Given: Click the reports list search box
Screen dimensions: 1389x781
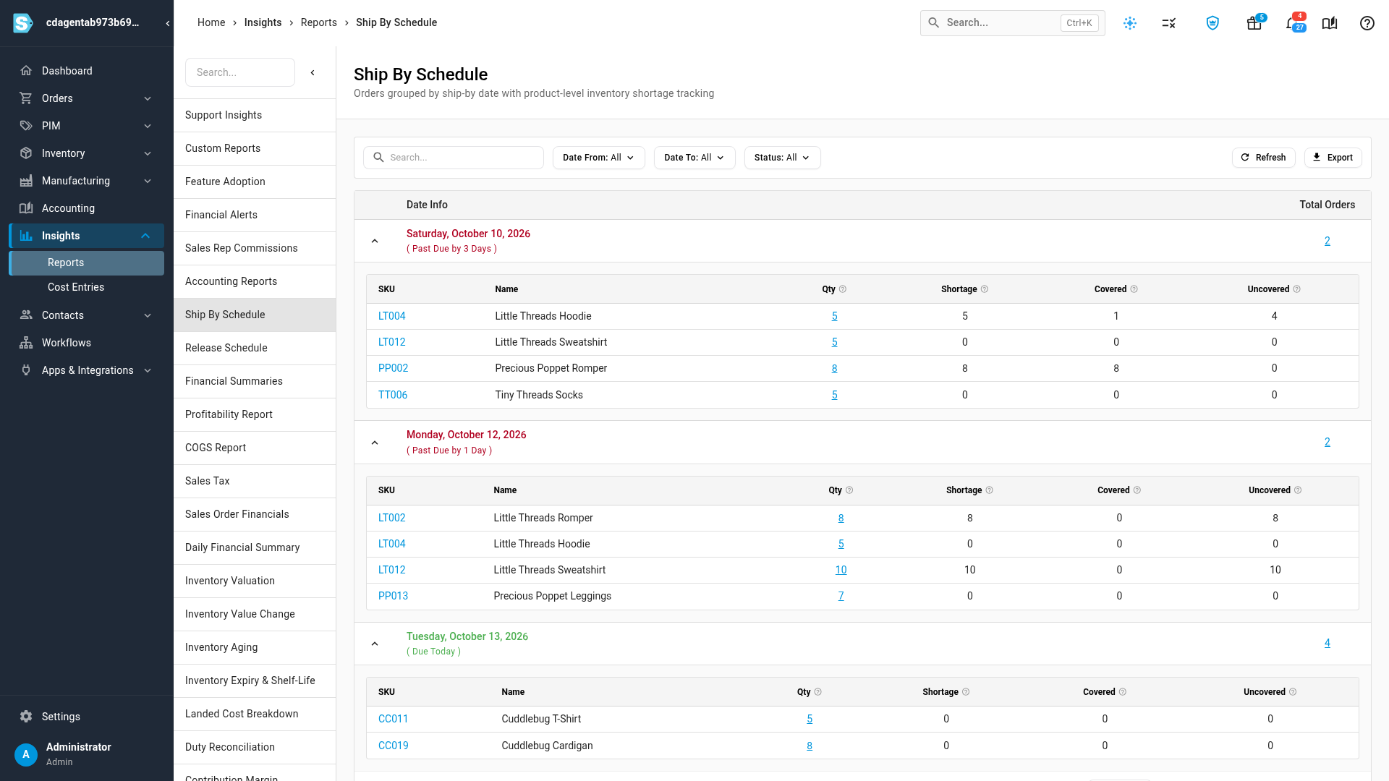Looking at the screenshot, I should pos(240,72).
